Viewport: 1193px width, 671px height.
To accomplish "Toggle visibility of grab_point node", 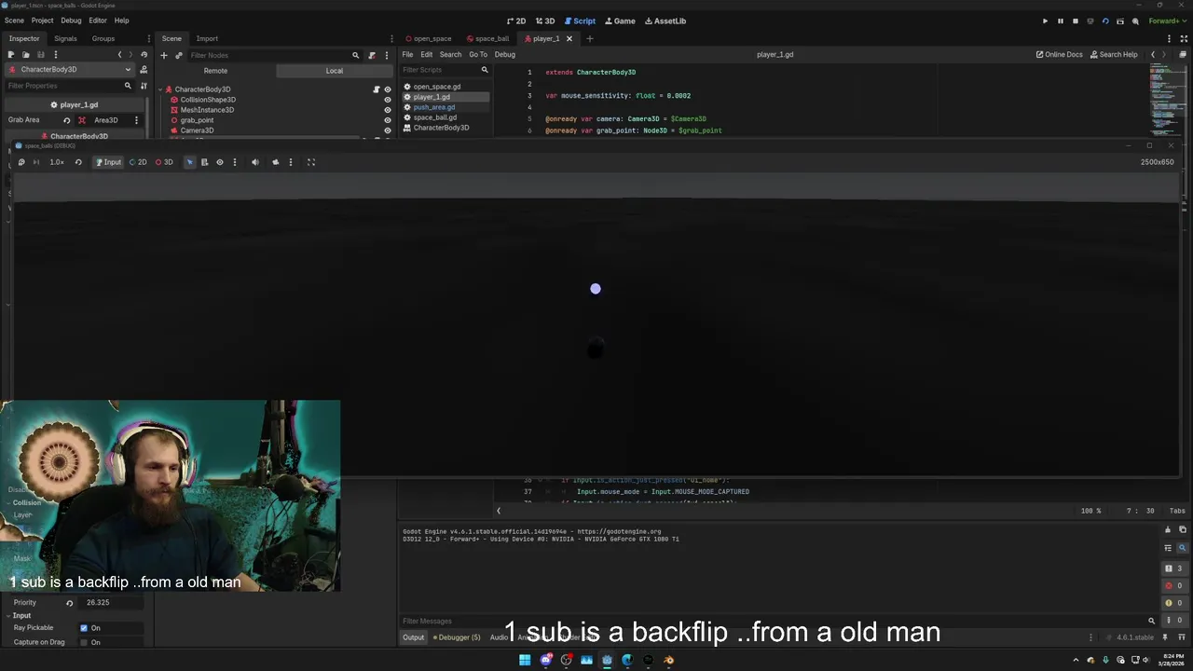I will (x=388, y=120).
